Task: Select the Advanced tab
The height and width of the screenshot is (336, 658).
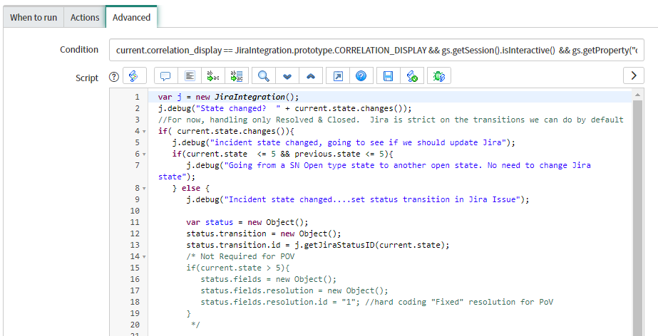Action: click(131, 18)
